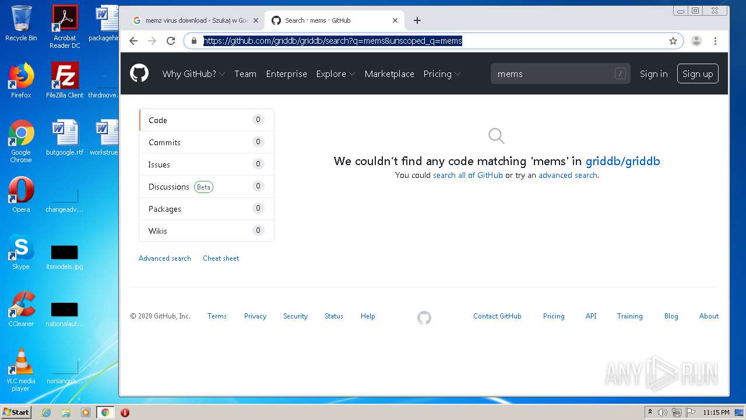The width and height of the screenshot is (746, 420).
Task: Click the Sign up button
Action: [x=698, y=74]
